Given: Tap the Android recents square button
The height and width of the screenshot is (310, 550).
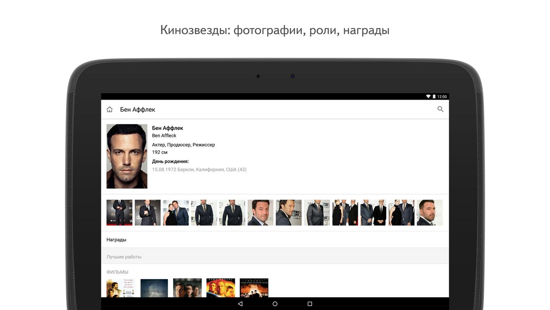Looking at the screenshot, I should [310, 304].
